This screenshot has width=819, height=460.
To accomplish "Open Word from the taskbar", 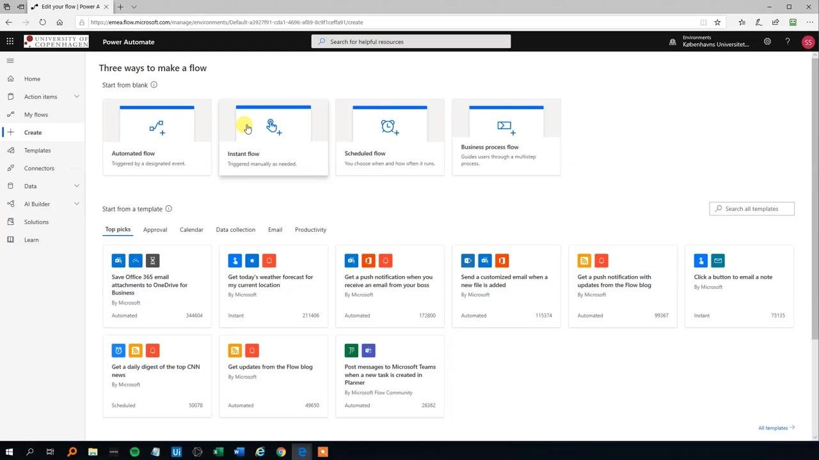I will click(239, 452).
